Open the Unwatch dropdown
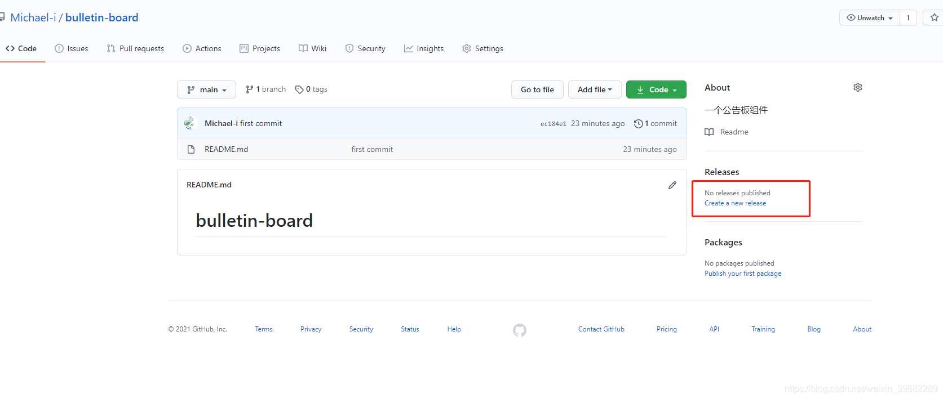The width and height of the screenshot is (943, 399). [x=870, y=17]
